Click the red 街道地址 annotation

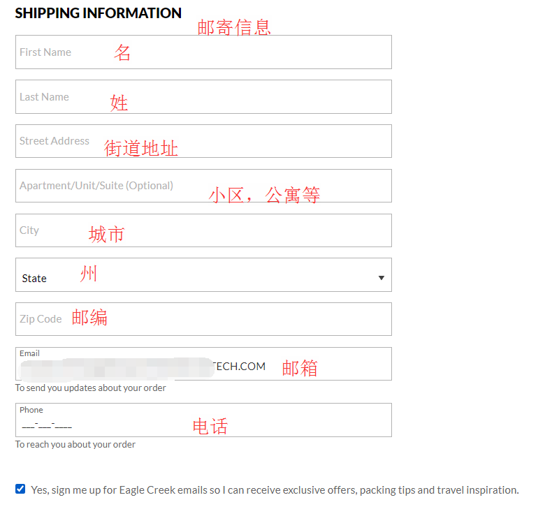click(141, 149)
